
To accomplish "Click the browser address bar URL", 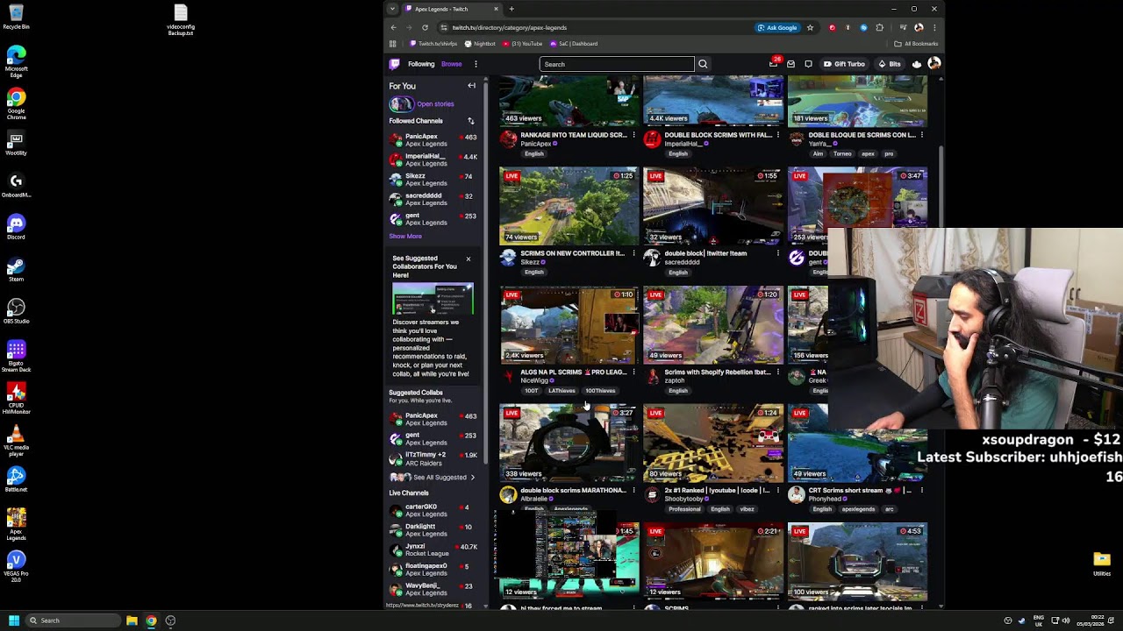I will click(510, 27).
